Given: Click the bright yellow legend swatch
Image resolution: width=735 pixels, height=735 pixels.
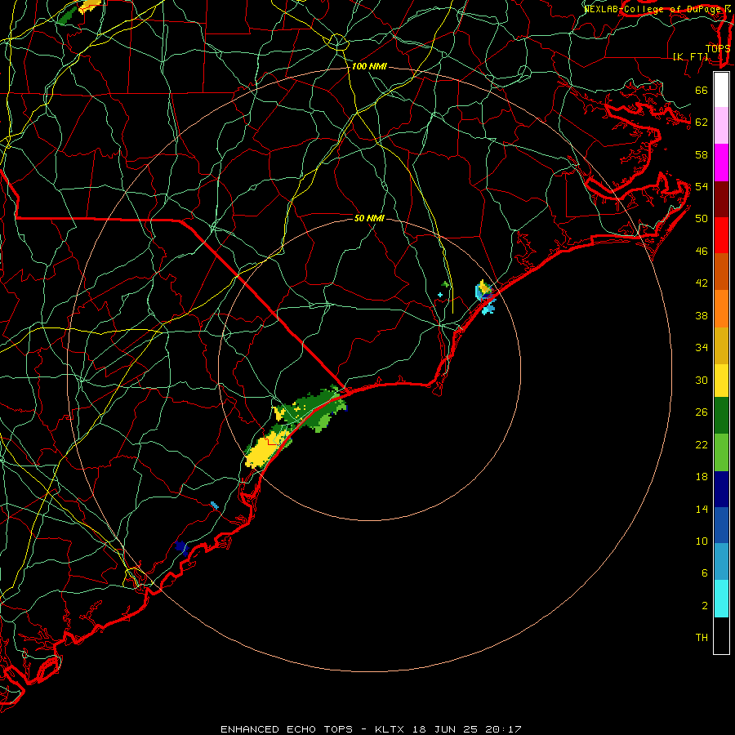Looking at the screenshot, I should tap(721, 381).
